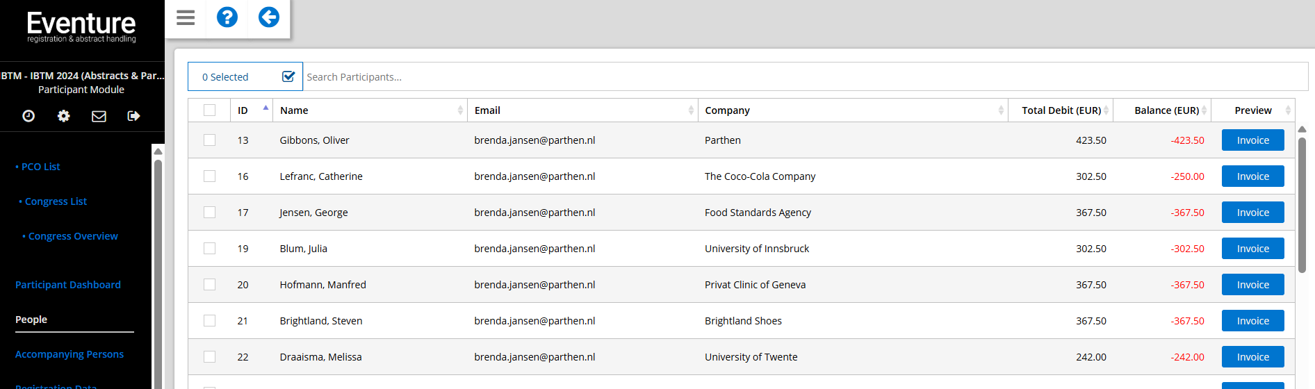Click the clock icon in sidebar
Image resolution: width=1315 pixels, height=389 pixels.
(x=28, y=116)
